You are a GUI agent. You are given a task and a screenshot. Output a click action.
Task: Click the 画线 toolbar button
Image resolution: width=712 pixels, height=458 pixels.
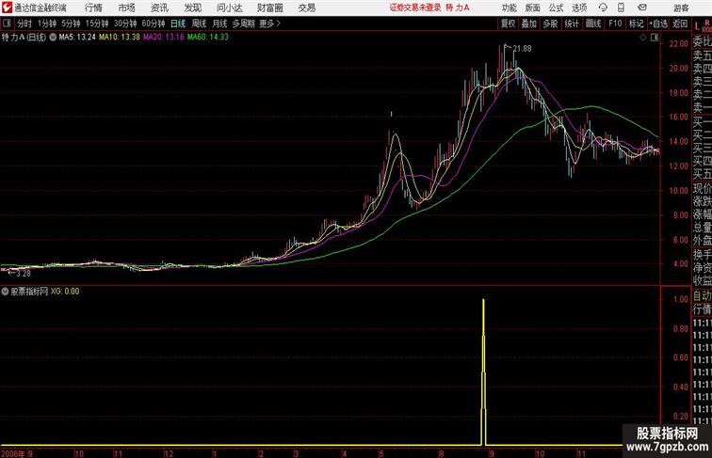(593, 24)
